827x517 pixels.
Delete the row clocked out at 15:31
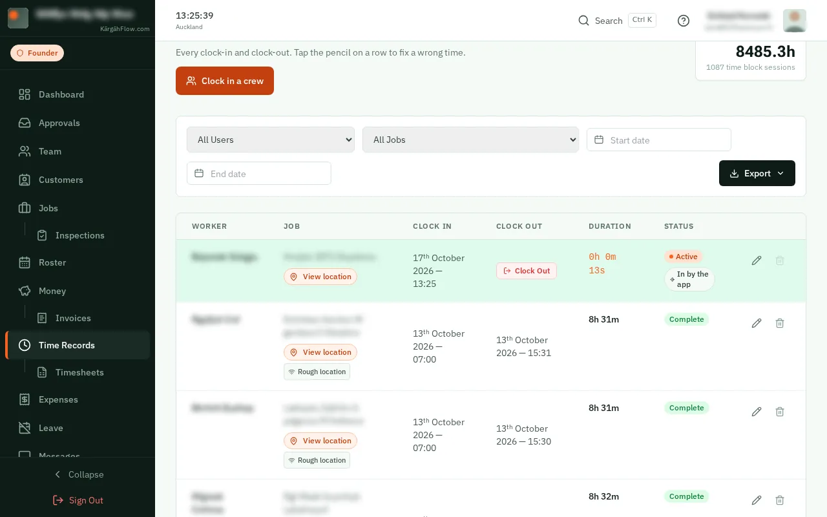coord(780,323)
